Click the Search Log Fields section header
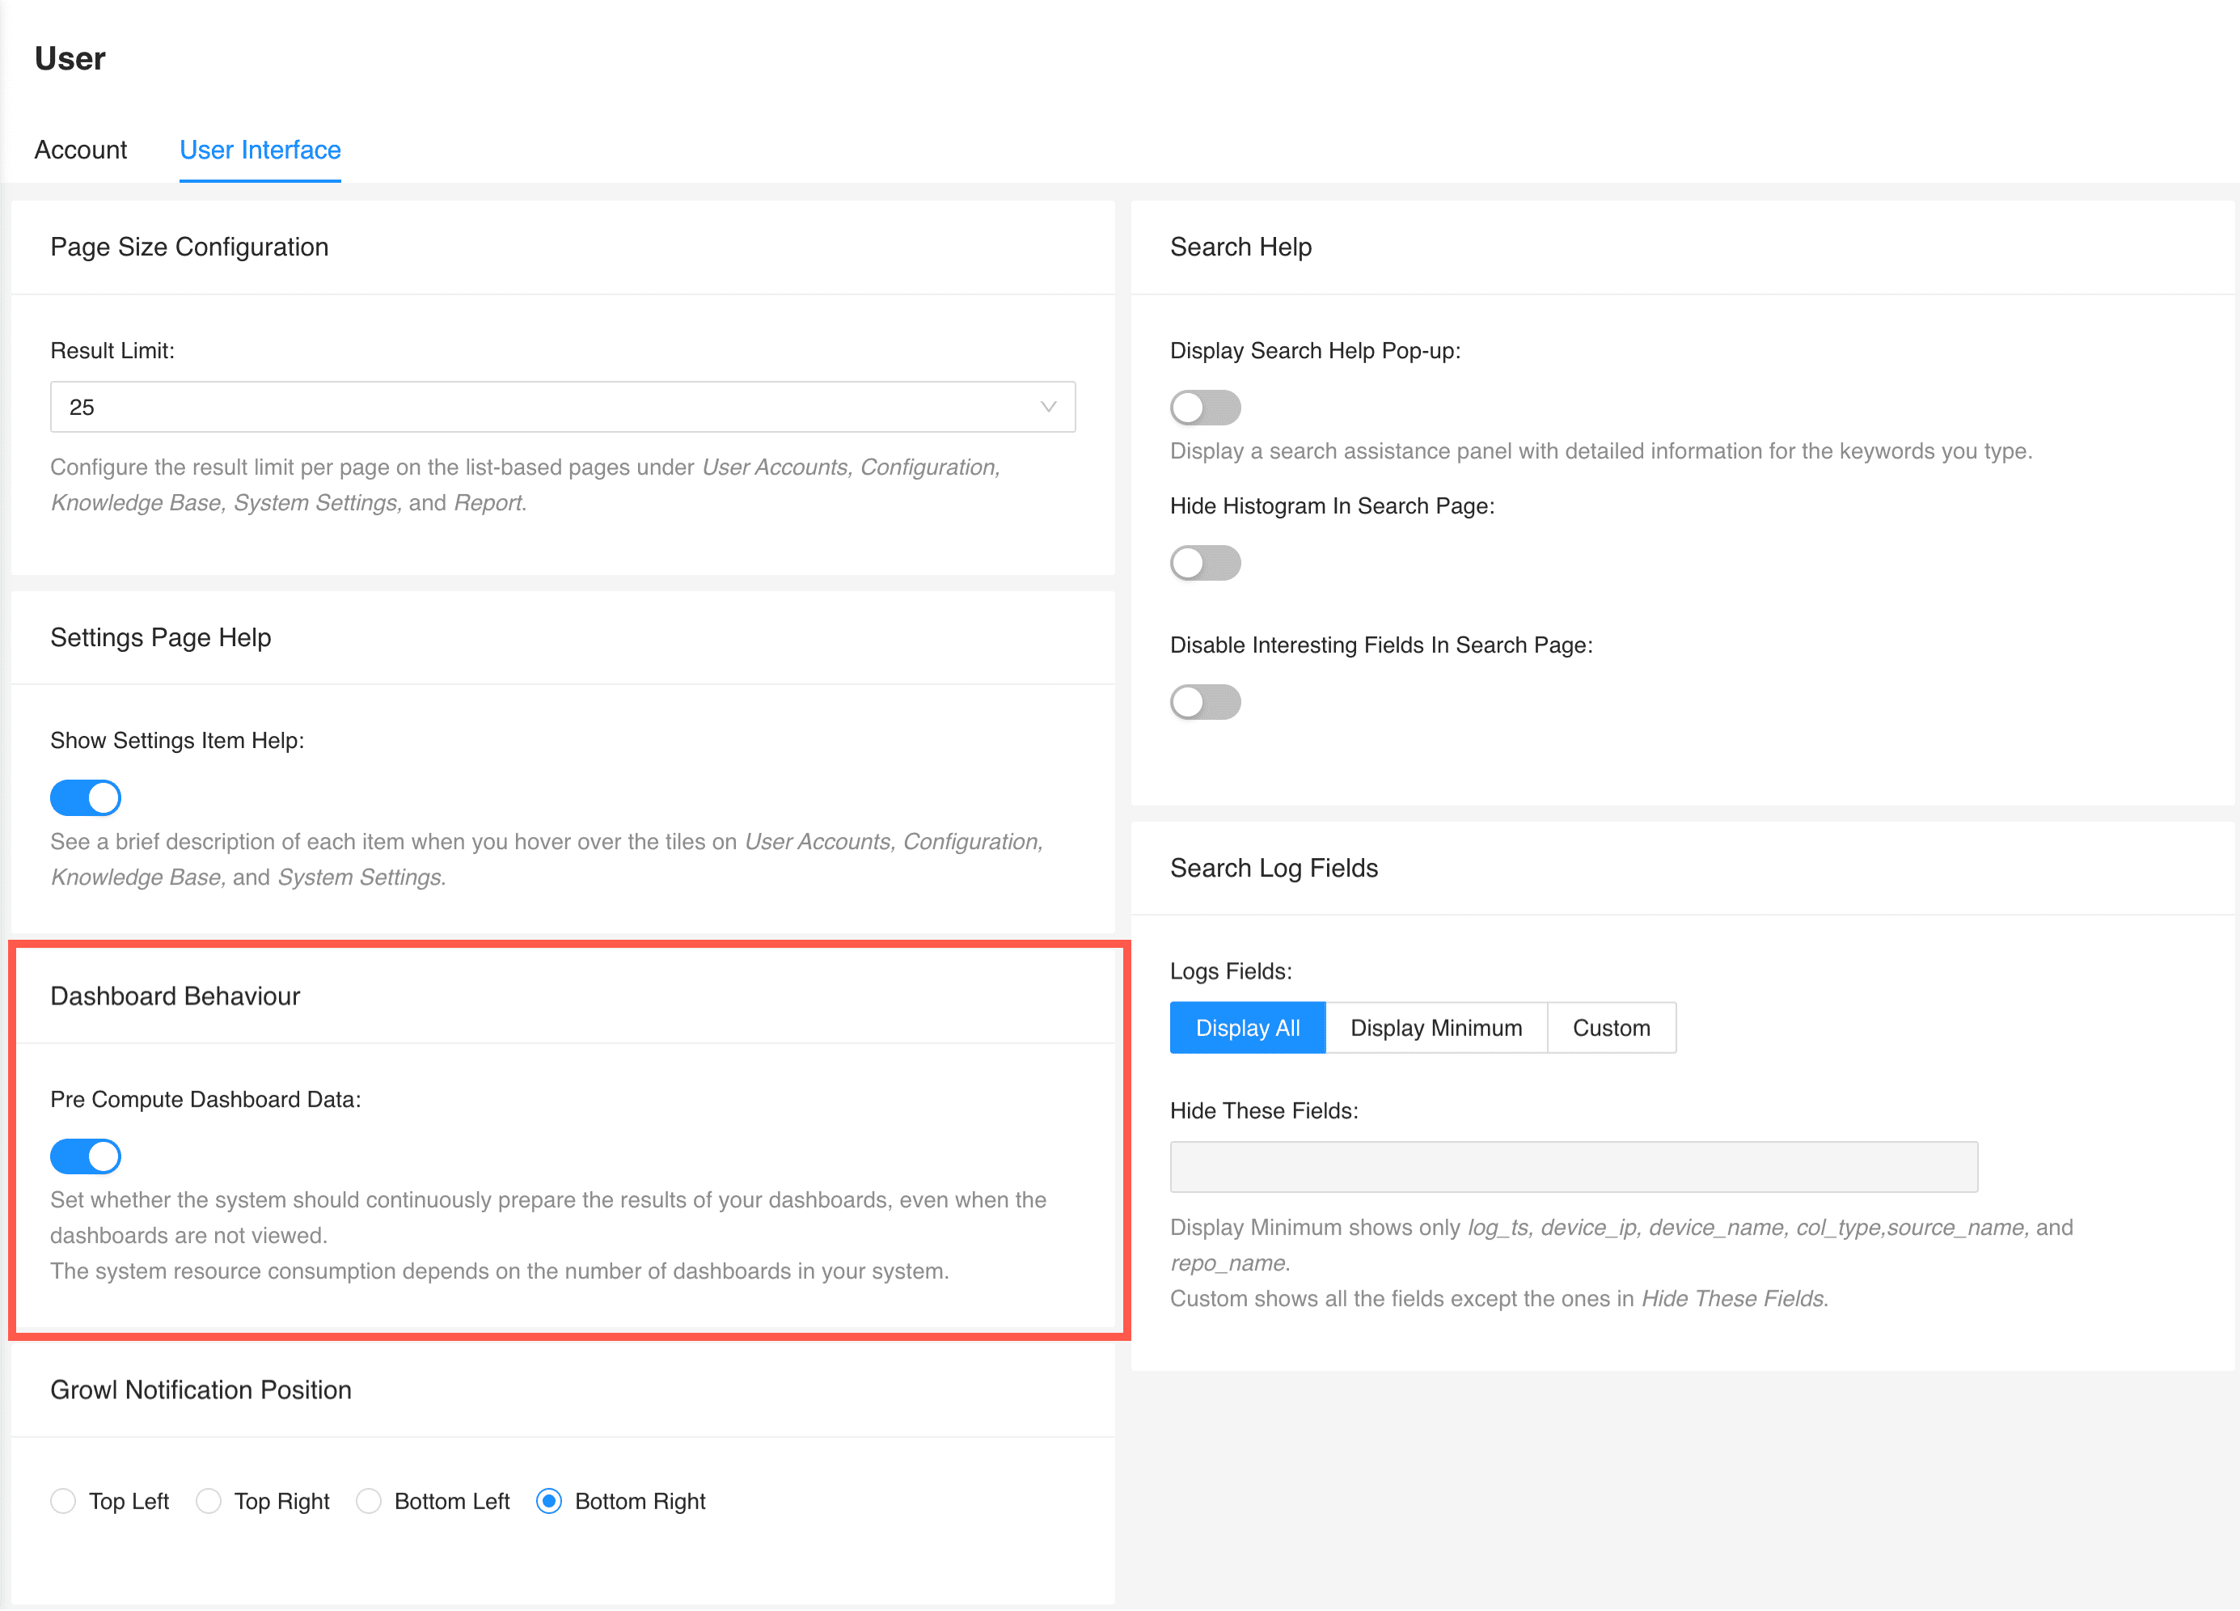 1274,867
